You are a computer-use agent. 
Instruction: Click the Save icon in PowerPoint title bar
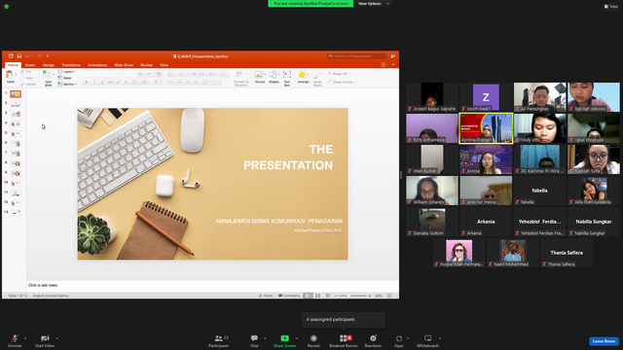click(19, 56)
